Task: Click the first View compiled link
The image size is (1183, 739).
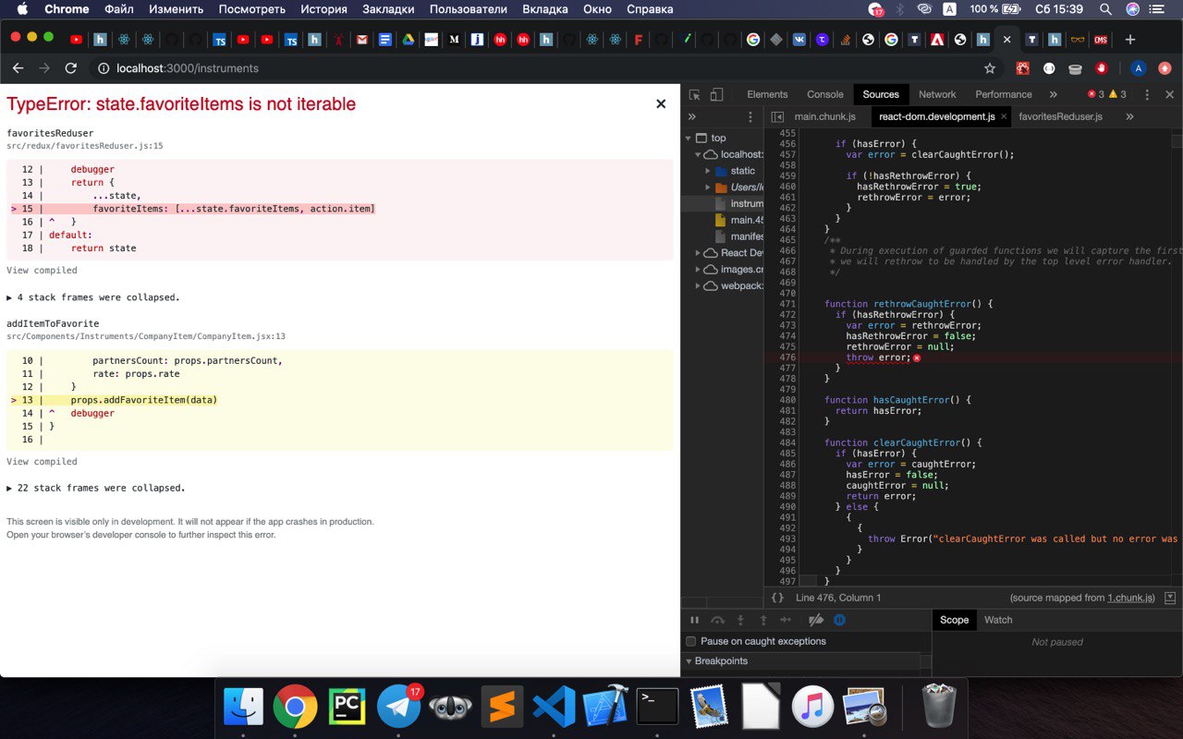Action: 42,271
